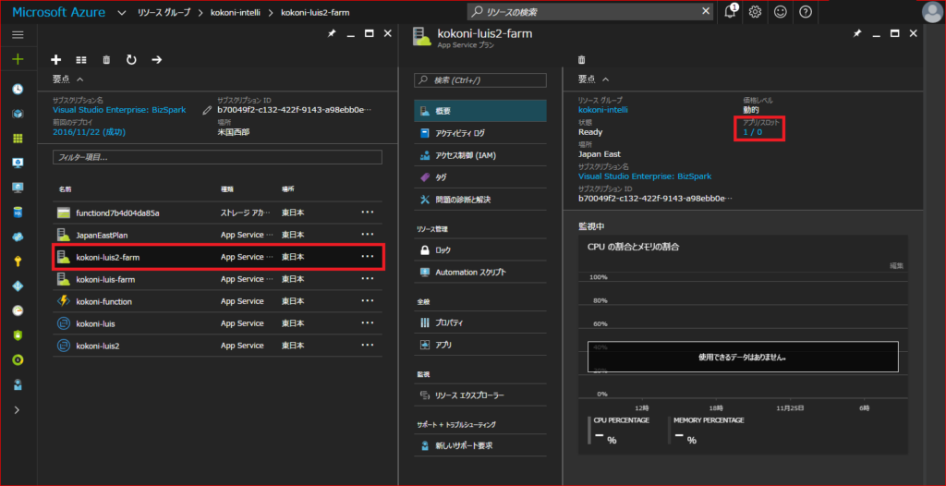Screen dimensions: 946x486
Task: Open the アクティビティ ログ menu item
Action: (459, 133)
